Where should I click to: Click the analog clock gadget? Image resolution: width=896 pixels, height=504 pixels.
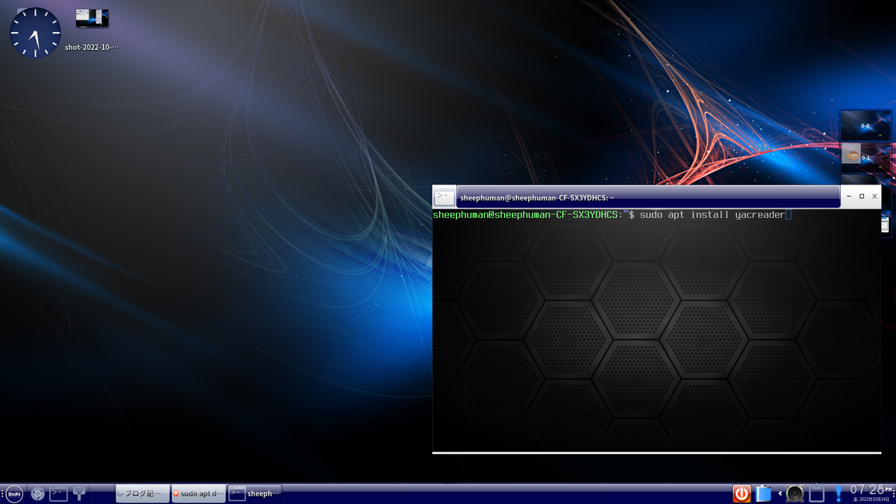pyautogui.click(x=35, y=33)
